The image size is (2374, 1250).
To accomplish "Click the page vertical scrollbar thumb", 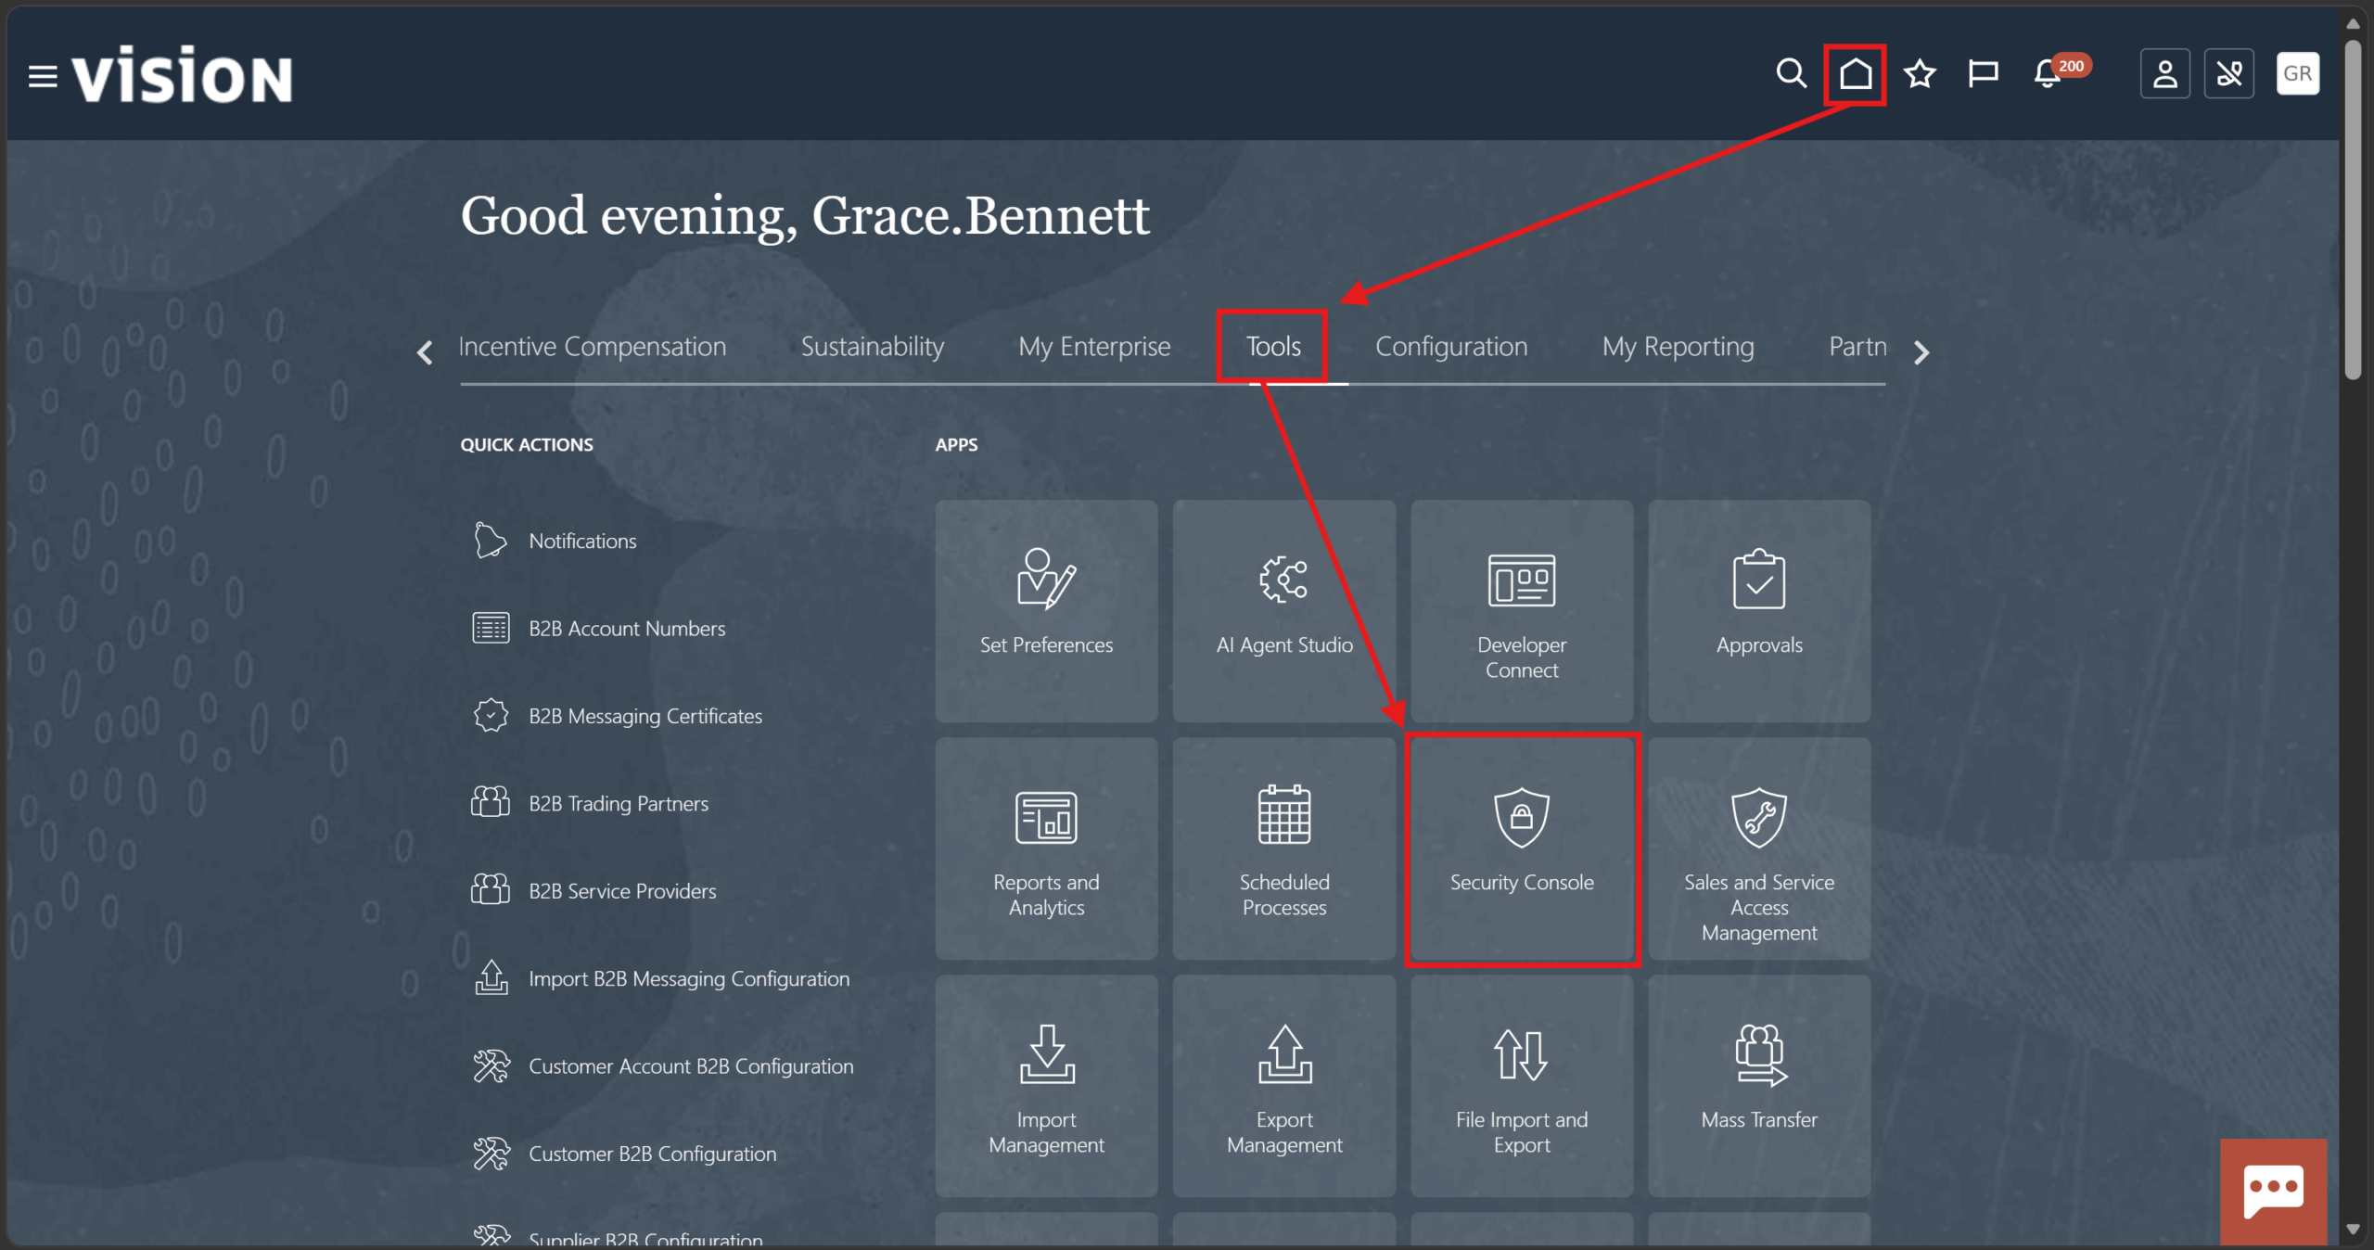I will click(x=2353, y=209).
